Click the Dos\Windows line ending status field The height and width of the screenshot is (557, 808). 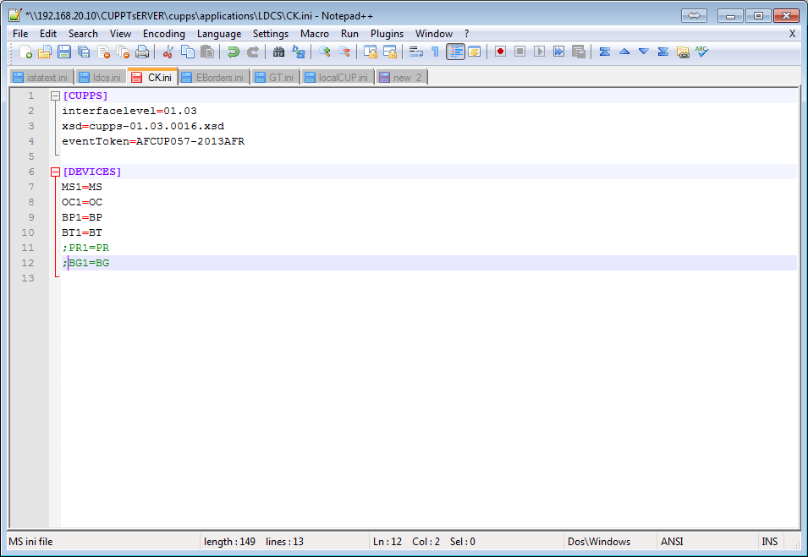point(599,542)
